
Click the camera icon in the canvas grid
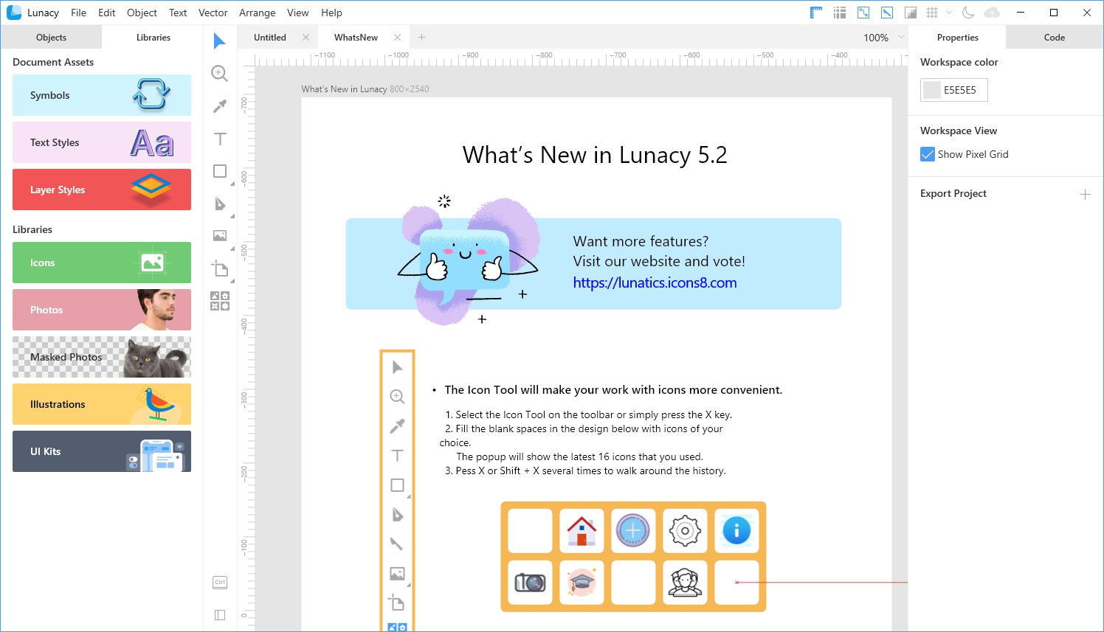click(530, 583)
